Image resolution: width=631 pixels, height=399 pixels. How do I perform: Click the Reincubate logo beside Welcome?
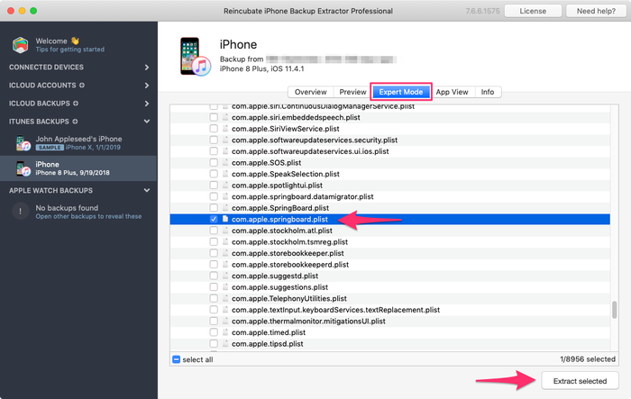click(x=20, y=45)
